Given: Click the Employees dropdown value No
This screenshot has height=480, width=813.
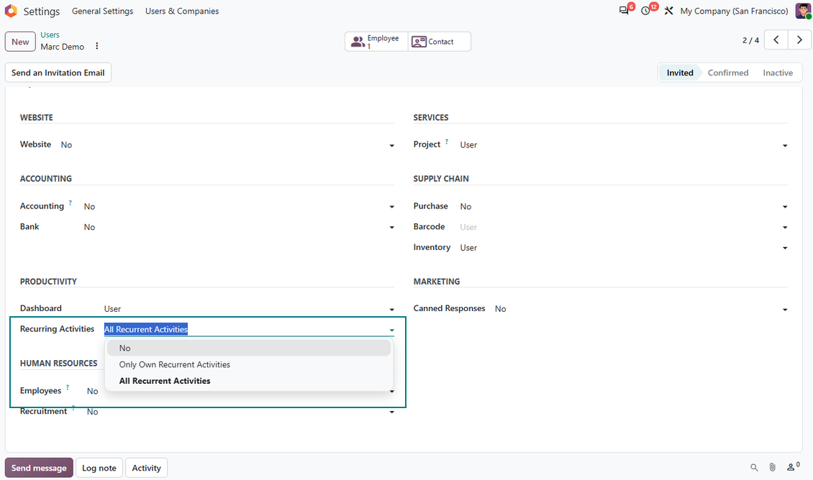Looking at the screenshot, I should pos(92,391).
